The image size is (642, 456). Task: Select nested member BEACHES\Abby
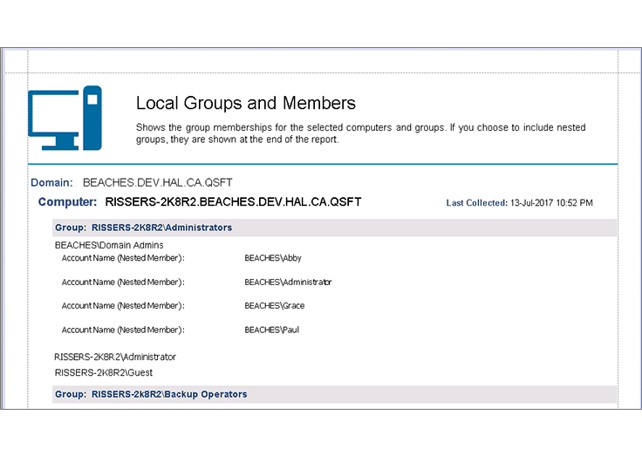[273, 258]
